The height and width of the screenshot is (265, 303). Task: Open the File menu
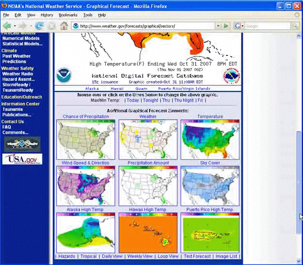6,15
